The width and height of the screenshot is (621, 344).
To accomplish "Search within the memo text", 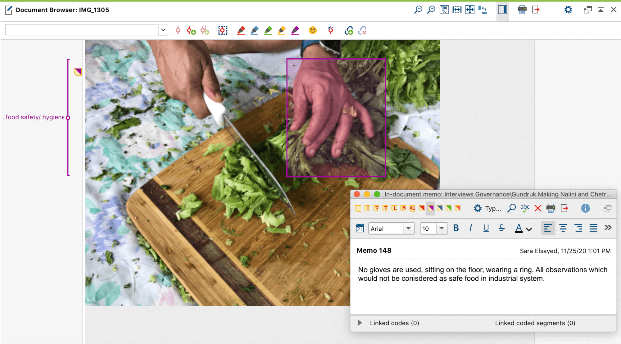I will (511, 208).
